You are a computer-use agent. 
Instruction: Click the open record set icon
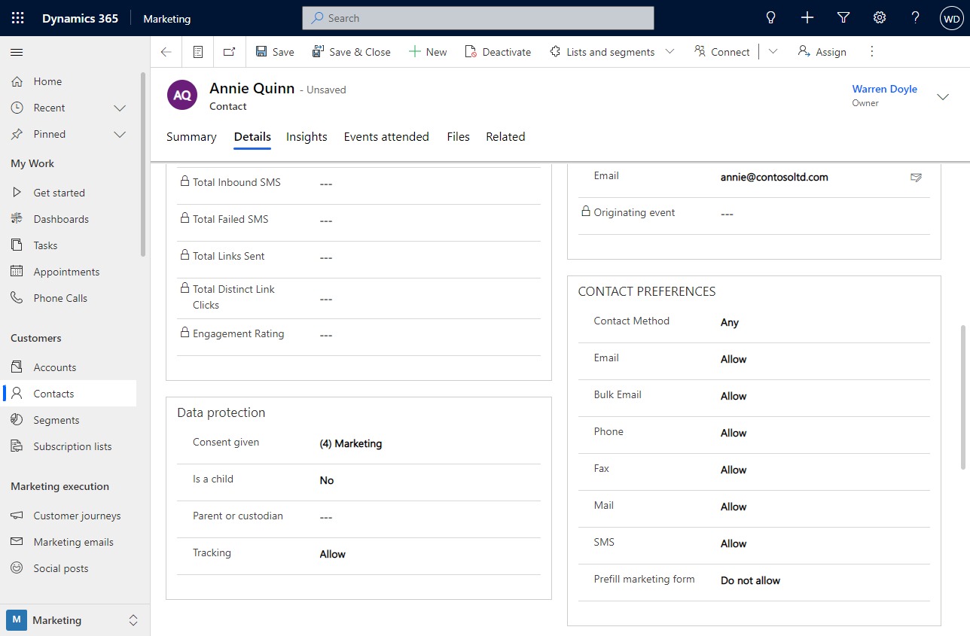(198, 52)
